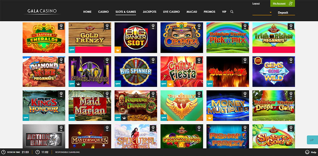Toggle the pin on Gems Gone Wild
318x156 pixels.
point(291,61)
